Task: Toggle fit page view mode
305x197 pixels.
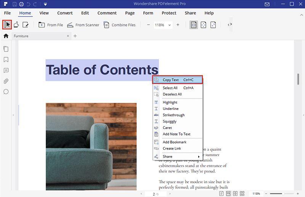Action: pyautogui.click(x=204, y=25)
